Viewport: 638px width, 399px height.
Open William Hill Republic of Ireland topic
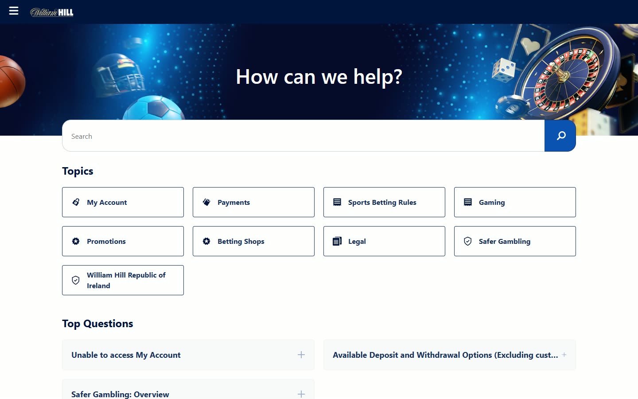click(x=123, y=280)
